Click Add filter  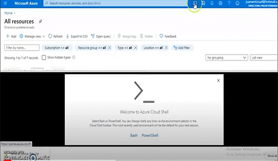coord(182,48)
